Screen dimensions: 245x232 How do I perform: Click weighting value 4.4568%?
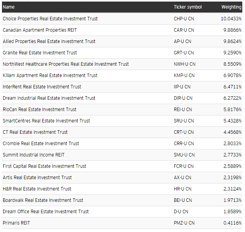232,132
